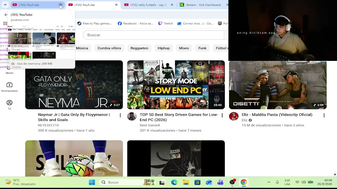Image resolution: width=337 pixels, height=189 pixels.
Task: Close the second (155) YouTube tab
Action: coord(116,5)
